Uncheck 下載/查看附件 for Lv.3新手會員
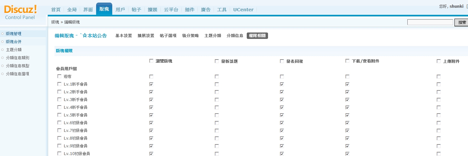This screenshot has height=156, width=468. click(x=347, y=100)
